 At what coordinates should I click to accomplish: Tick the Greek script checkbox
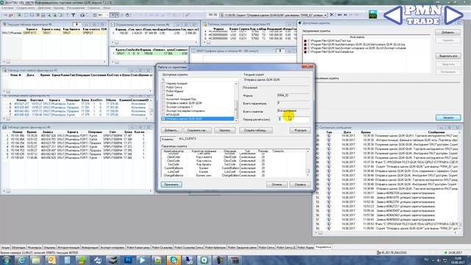[x=163, y=95]
